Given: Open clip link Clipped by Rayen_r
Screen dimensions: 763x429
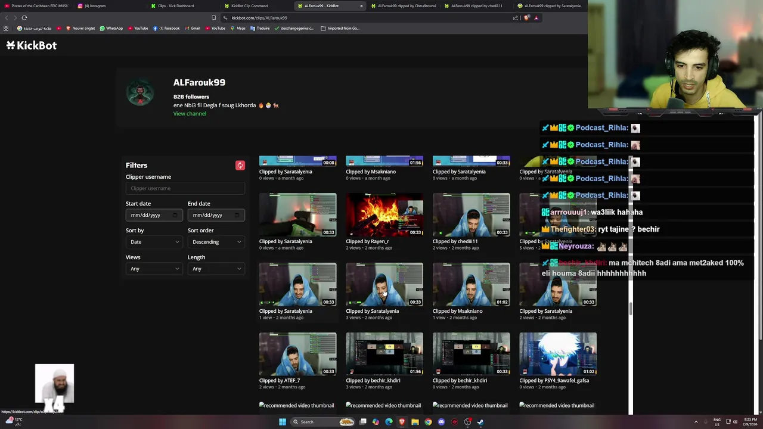Looking at the screenshot, I should [367, 241].
